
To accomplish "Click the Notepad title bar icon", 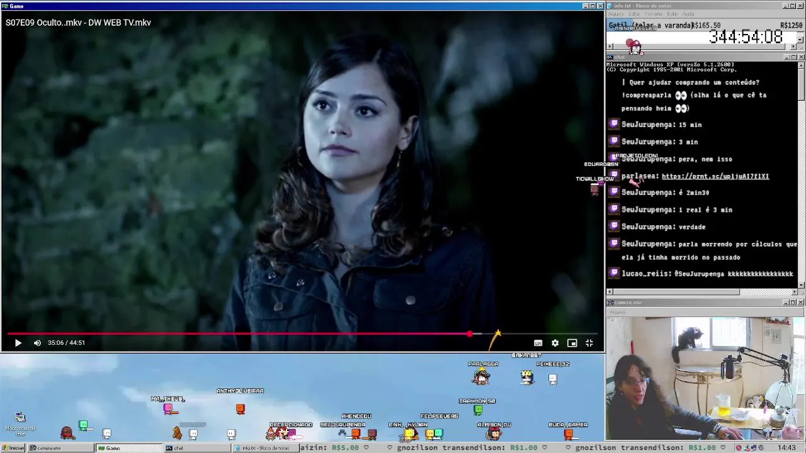I will pyautogui.click(x=610, y=6).
